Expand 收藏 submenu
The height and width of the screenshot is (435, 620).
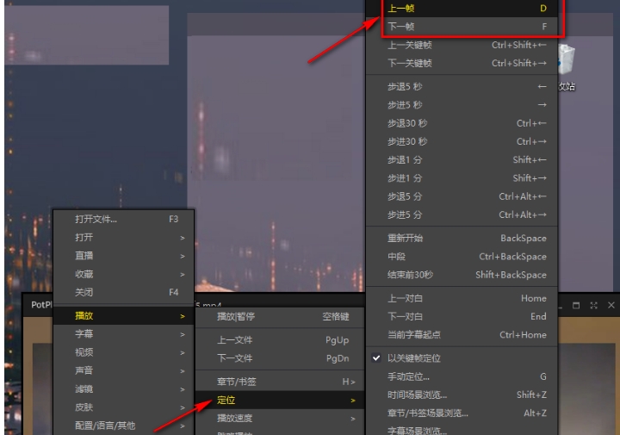click(124, 274)
